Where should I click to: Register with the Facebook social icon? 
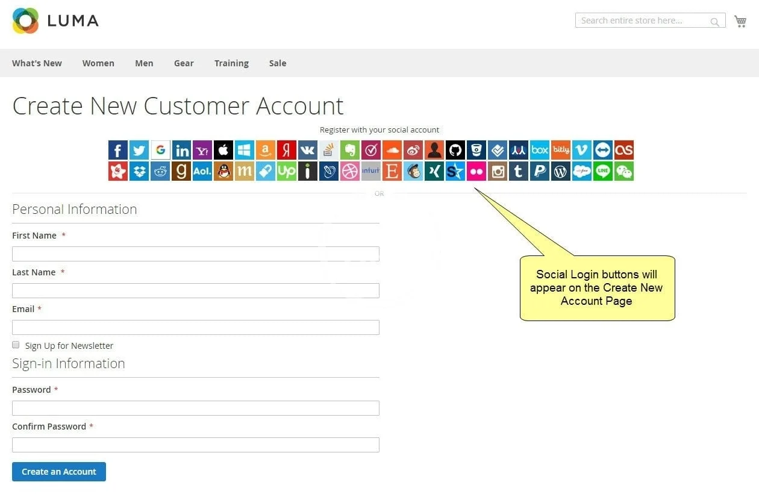118,150
